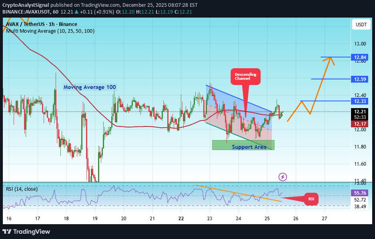Click the Moving Average 100 text label
375x239 pixels.
[x=90, y=87]
